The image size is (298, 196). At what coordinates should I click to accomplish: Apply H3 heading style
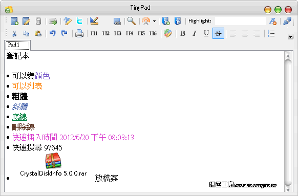[117, 33]
